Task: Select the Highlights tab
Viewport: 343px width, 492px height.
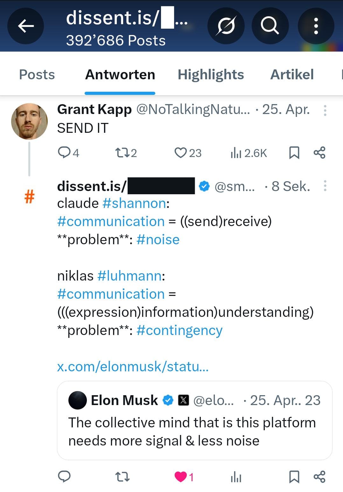Action: coord(211,75)
